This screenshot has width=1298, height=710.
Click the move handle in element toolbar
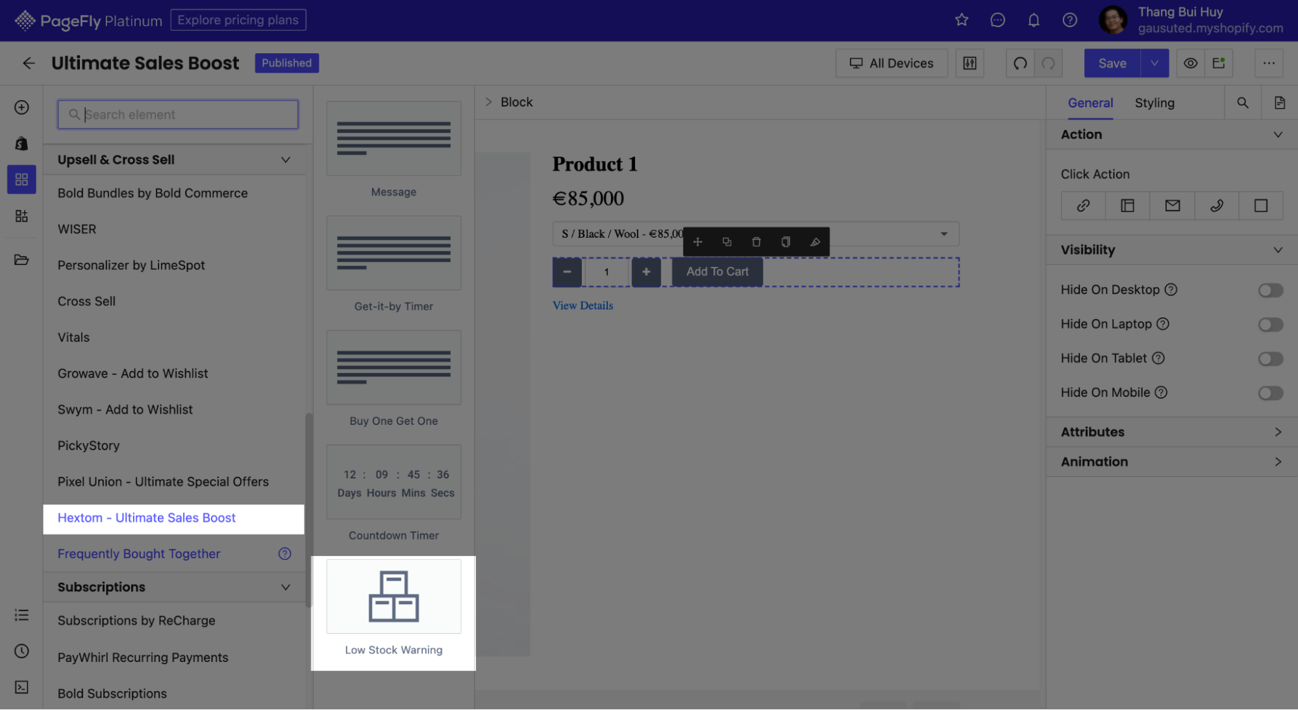pyautogui.click(x=697, y=242)
